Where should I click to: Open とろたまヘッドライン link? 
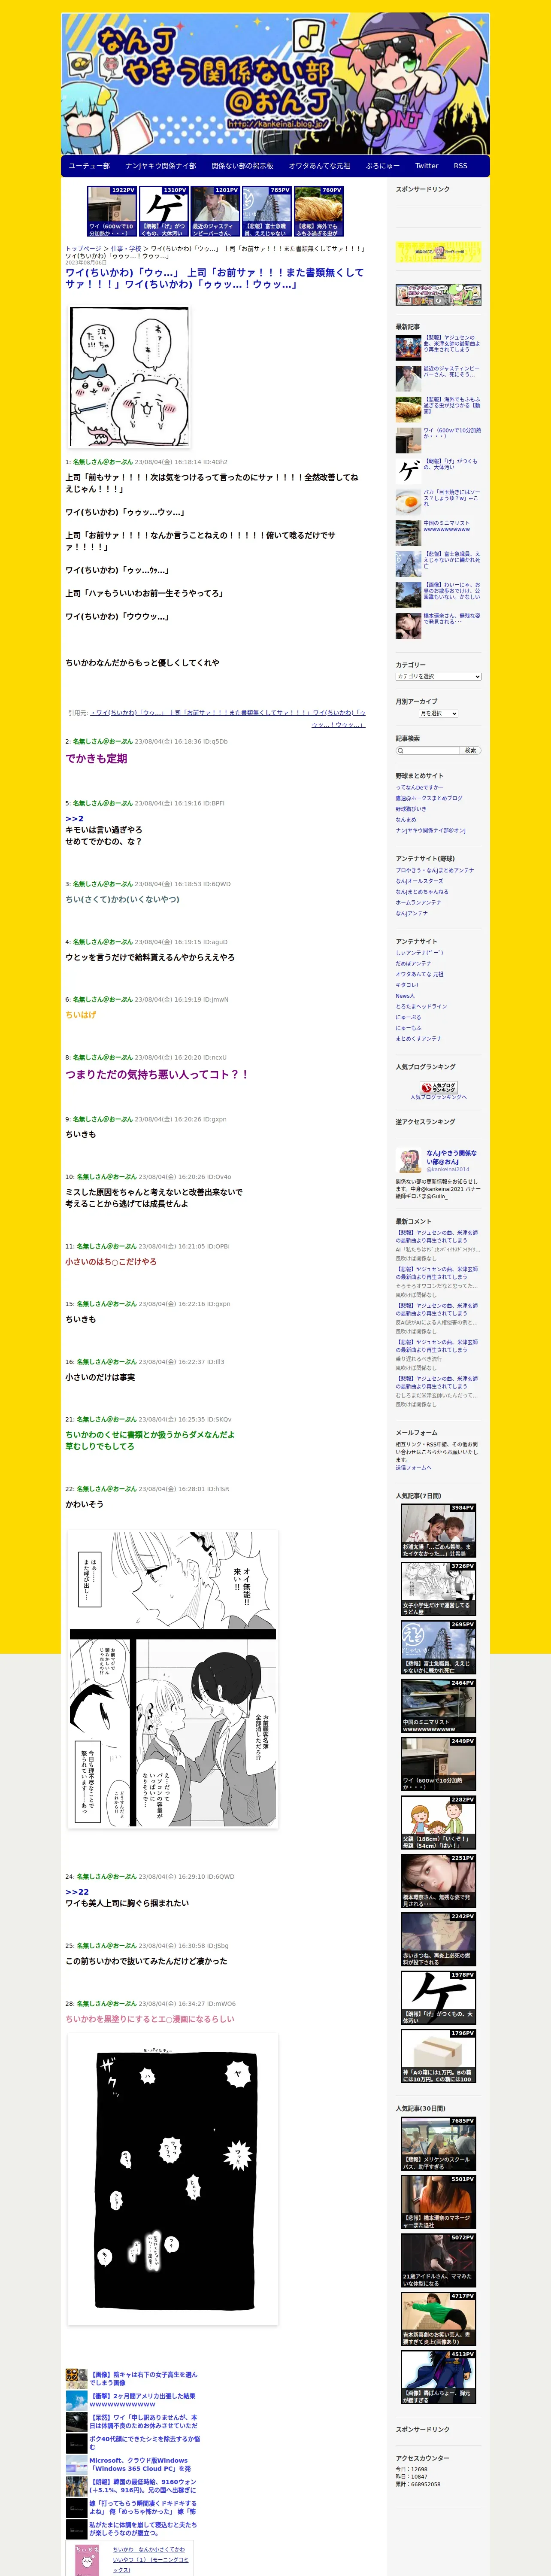click(421, 1006)
